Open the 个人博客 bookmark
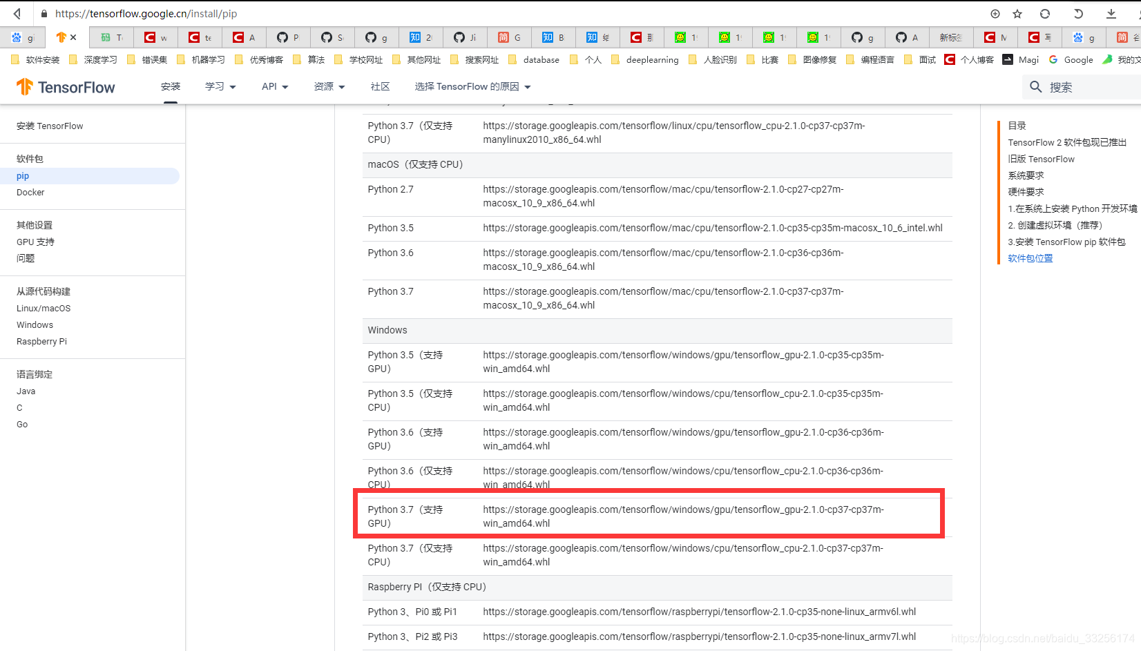The height and width of the screenshot is (651, 1141). click(969, 60)
